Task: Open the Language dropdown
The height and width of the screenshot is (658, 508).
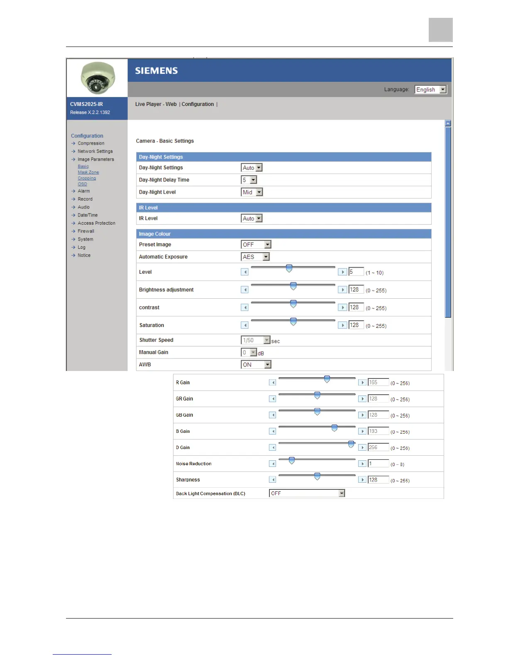Action: click(431, 89)
